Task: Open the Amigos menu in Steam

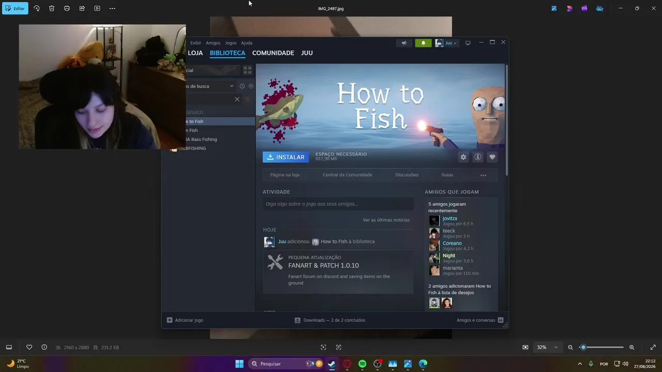Action: pos(213,43)
